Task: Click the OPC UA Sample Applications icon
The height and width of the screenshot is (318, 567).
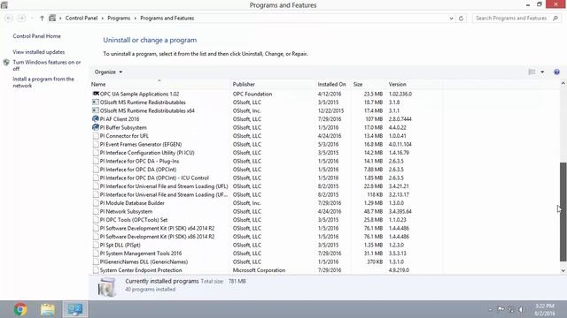Action: [96, 94]
